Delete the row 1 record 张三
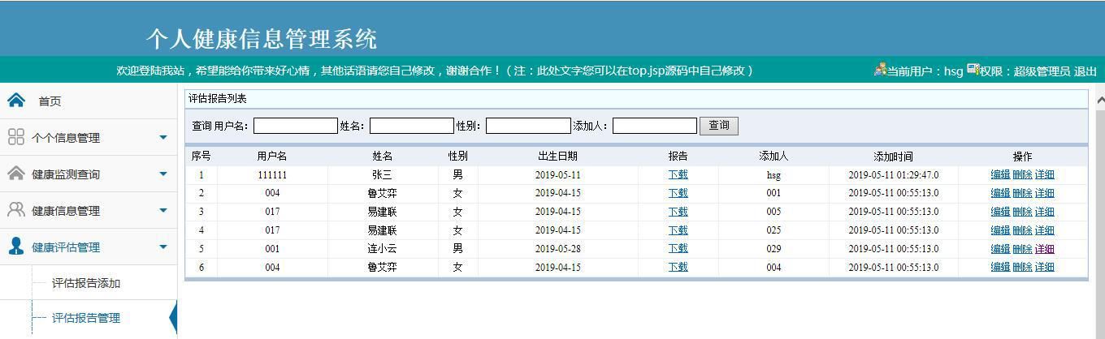1105x339 pixels. [1022, 174]
